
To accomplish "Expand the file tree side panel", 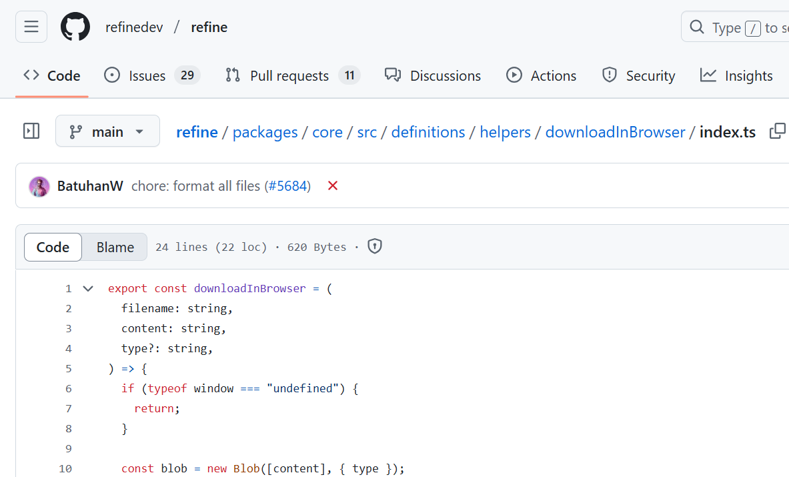I will 31,131.
